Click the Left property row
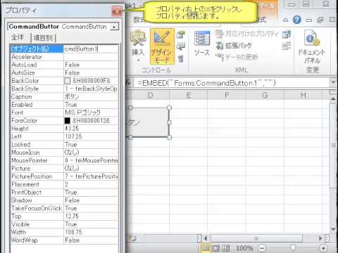 [64, 136]
